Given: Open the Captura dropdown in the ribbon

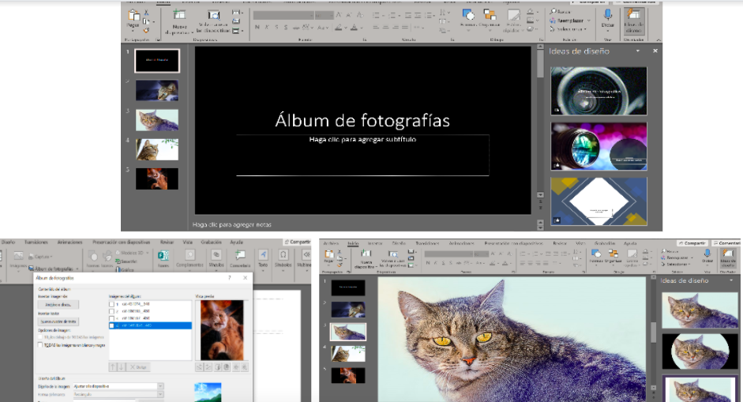Looking at the screenshot, I should click(51, 257).
